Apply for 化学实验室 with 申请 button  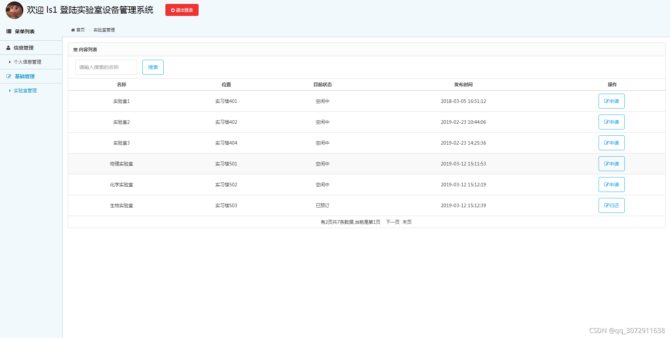pos(612,185)
